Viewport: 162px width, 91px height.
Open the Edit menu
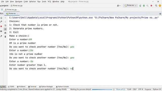[7, 2]
